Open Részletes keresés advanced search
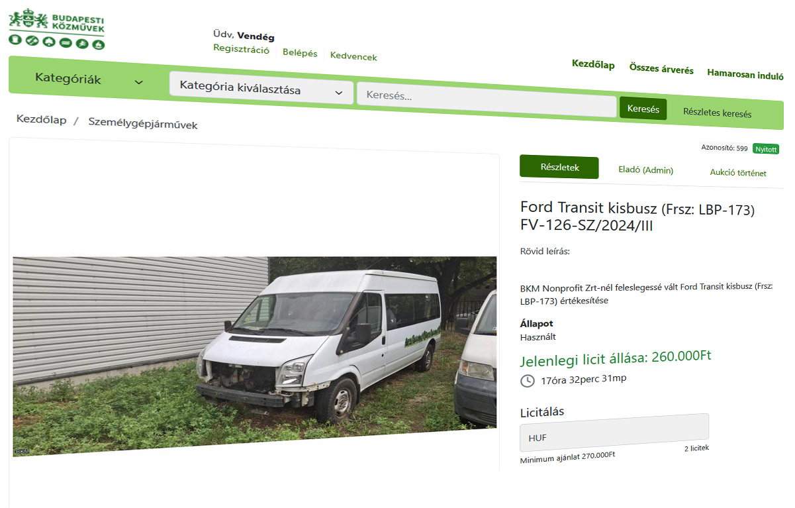The height and width of the screenshot is (508, 795). click(717, 113)
